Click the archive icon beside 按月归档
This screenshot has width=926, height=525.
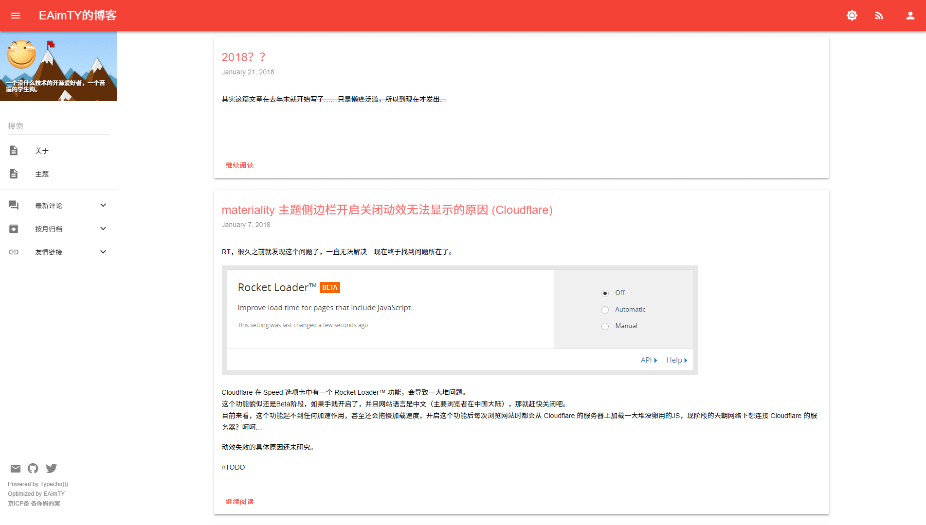click(14, 229)
